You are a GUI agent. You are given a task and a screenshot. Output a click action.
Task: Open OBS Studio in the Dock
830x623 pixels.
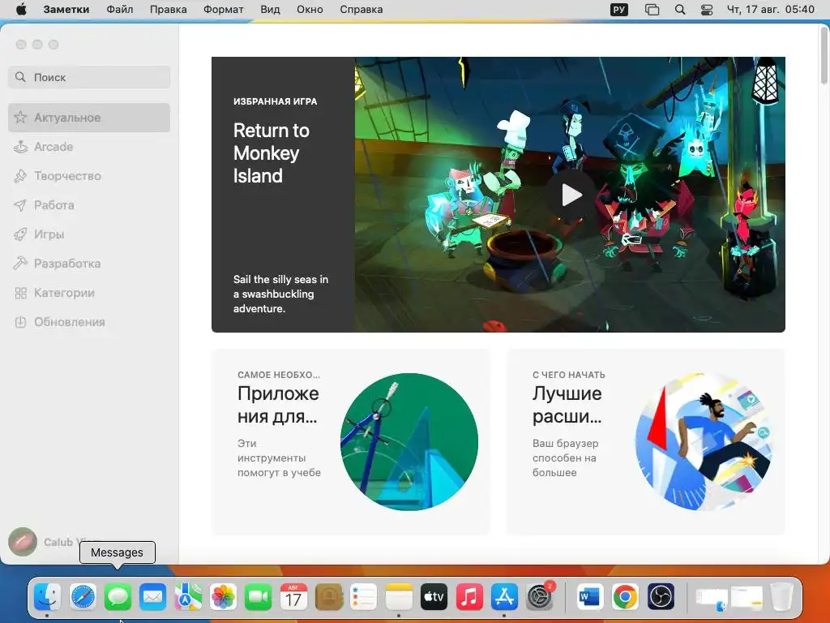661,597
